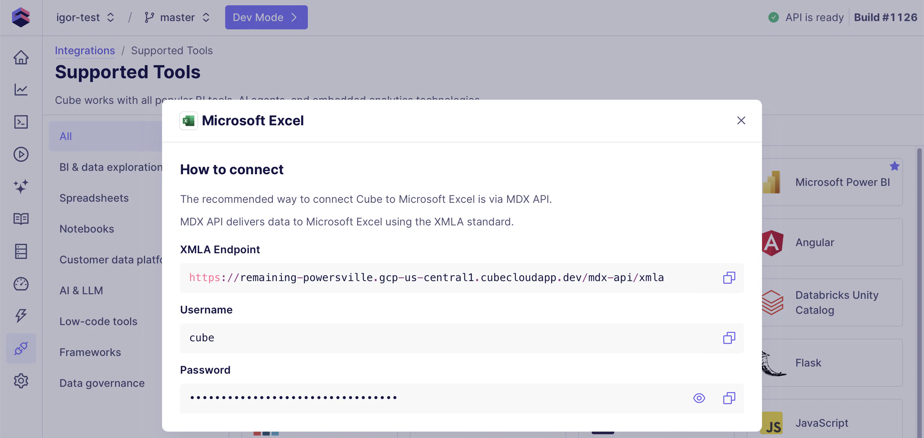Open the terminal icon in sidebar
Image resolution: width=924 pixels, height=438 pixels.
point(21,122)
